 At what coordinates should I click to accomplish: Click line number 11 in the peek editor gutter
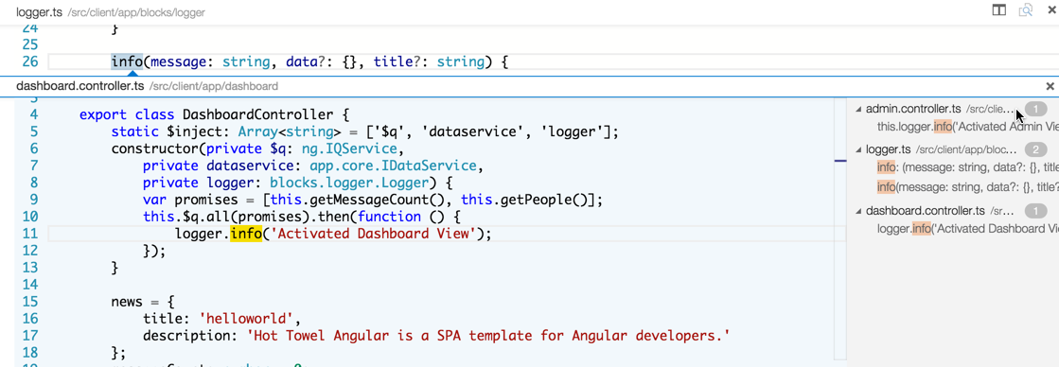[x=31, y=234]
